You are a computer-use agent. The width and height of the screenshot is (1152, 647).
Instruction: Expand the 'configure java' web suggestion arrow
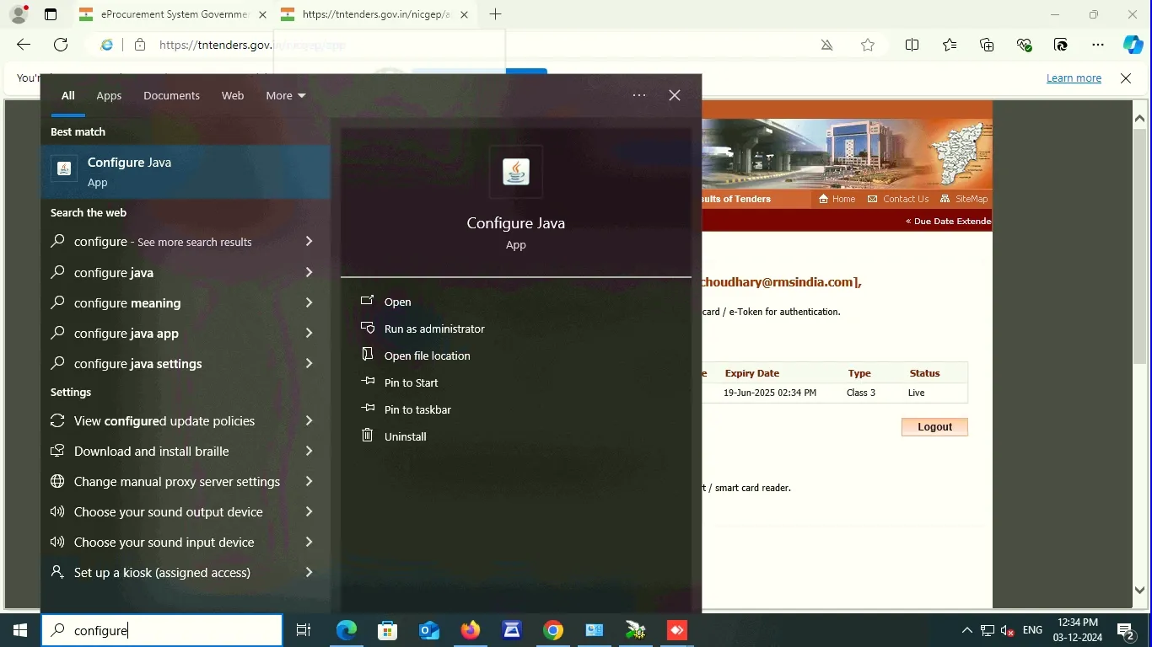pyautogui.click(x=309, y=272)
